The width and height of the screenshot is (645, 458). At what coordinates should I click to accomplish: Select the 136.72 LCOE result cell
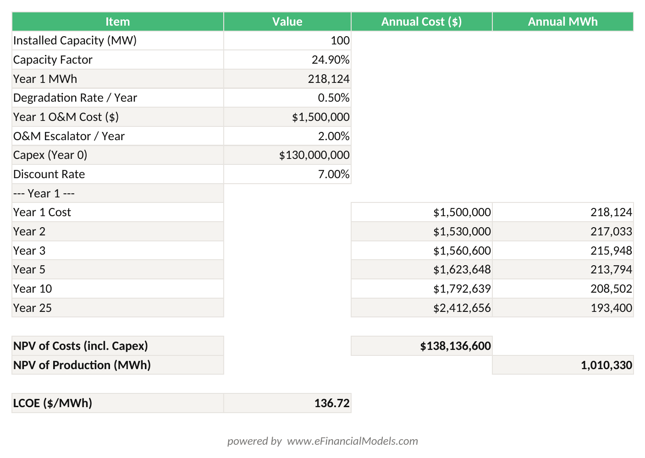[x=287, y=403]
